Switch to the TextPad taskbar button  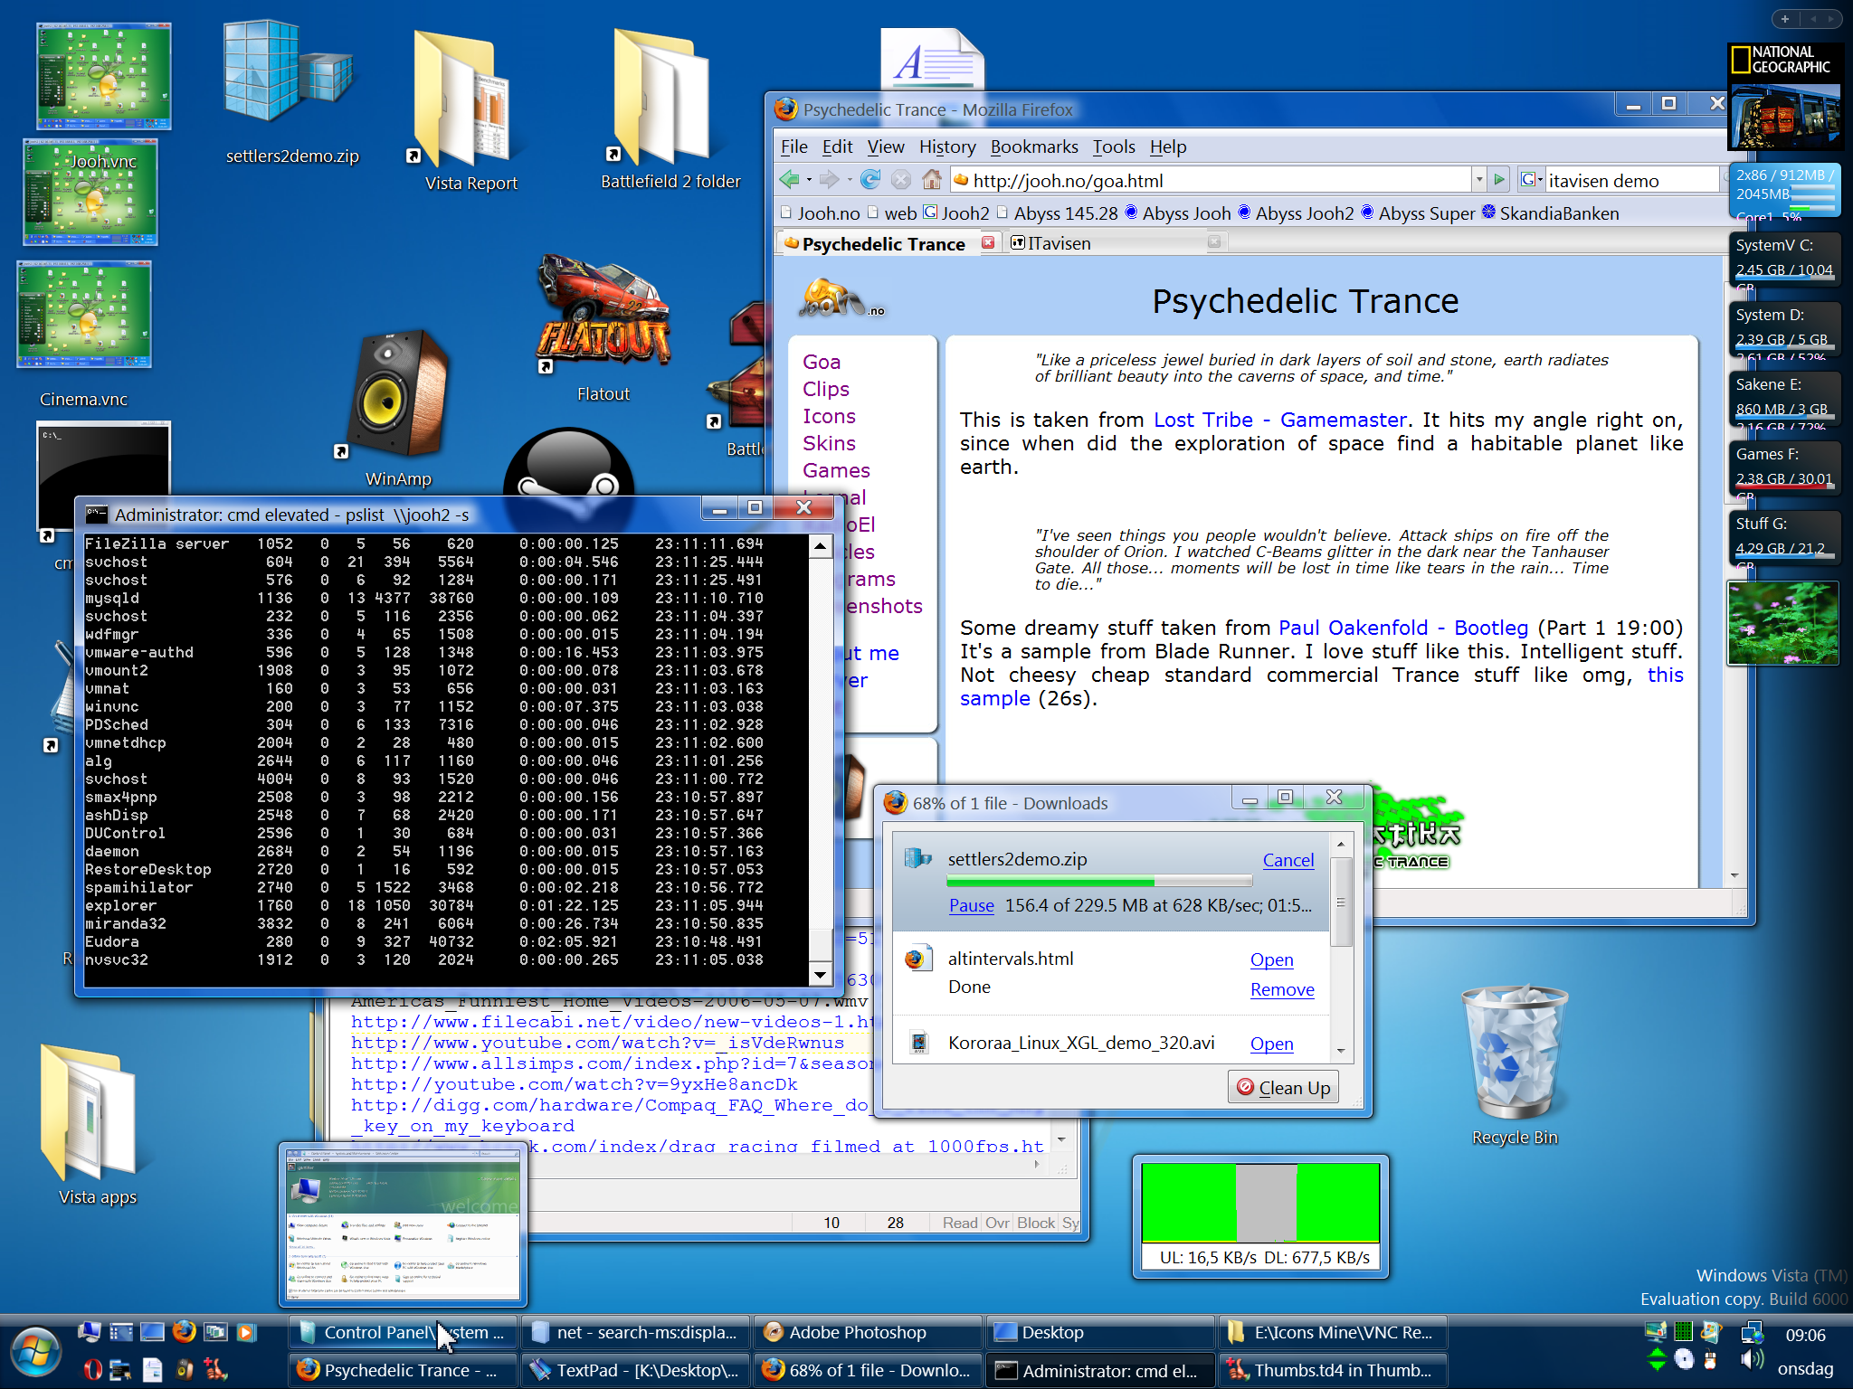[x=635, y=1370]
